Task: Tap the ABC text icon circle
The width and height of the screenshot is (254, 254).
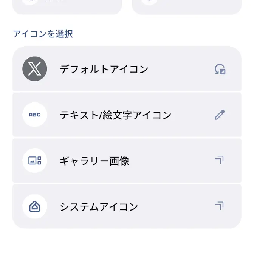Action: point(35,115)
